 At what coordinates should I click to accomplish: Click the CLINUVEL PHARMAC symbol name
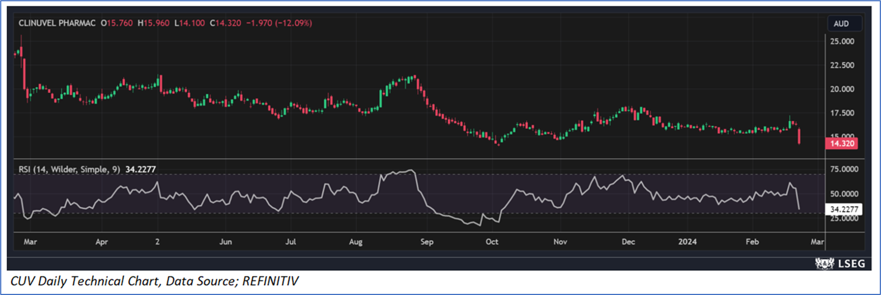57,24
